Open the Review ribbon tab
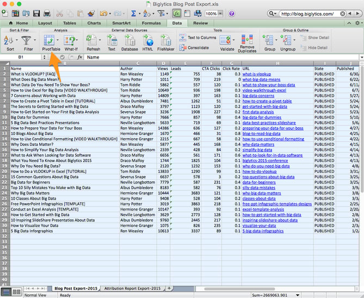The image size is (364, 298). pyautogui.click(x=201, y=23)
